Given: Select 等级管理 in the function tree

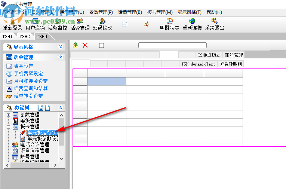Looking at the screenshot, I should 30,121.
